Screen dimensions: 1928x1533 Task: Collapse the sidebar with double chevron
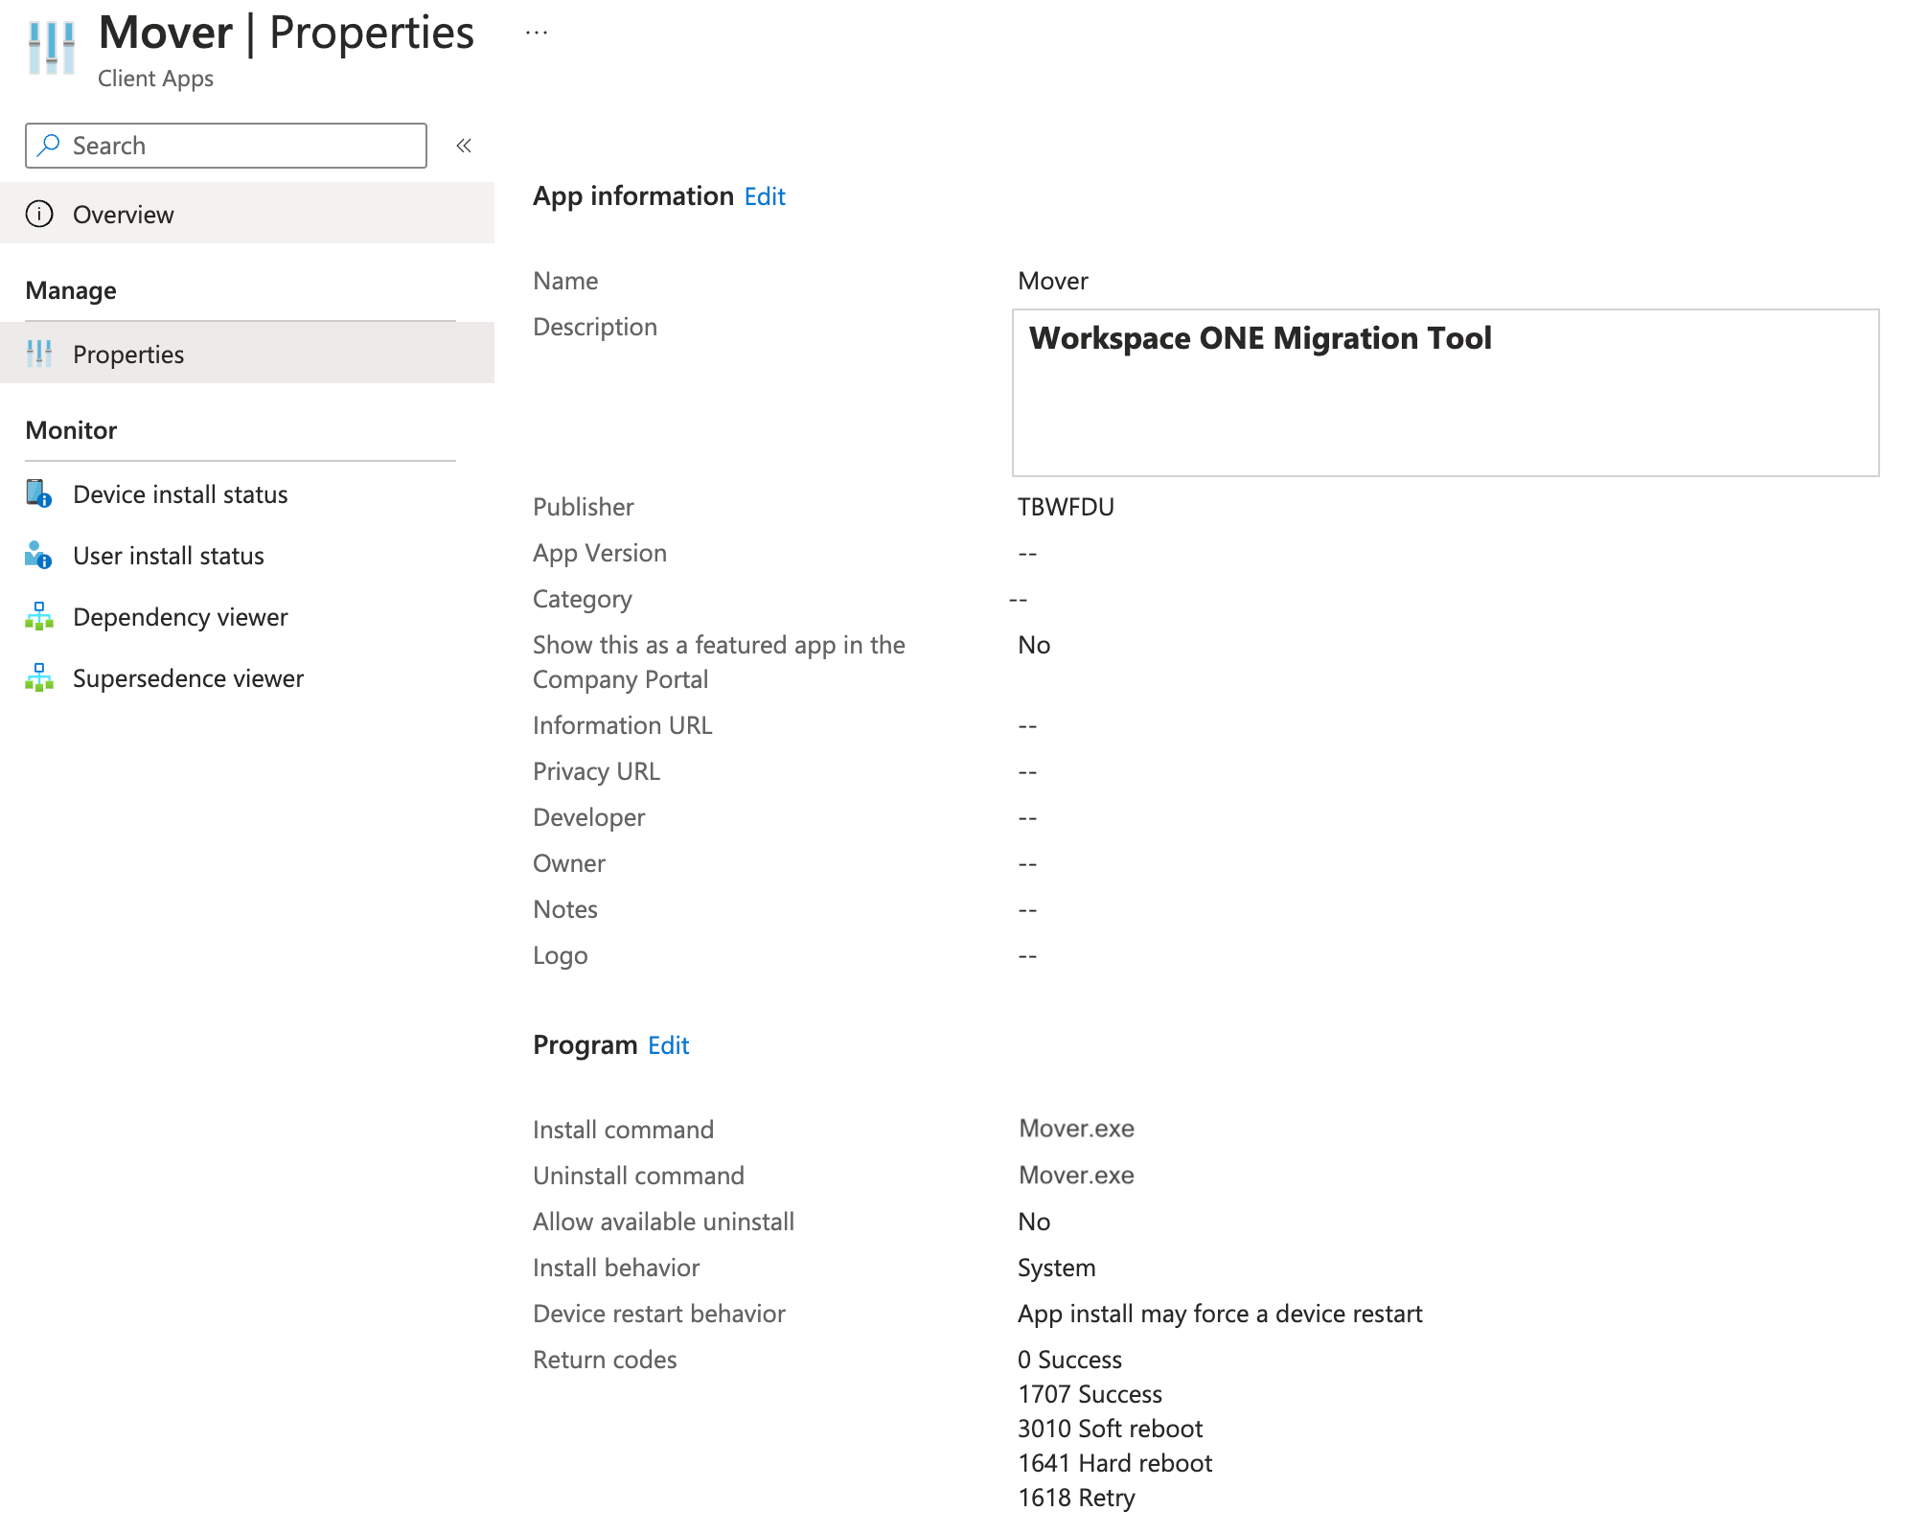[x=464, y=146]
